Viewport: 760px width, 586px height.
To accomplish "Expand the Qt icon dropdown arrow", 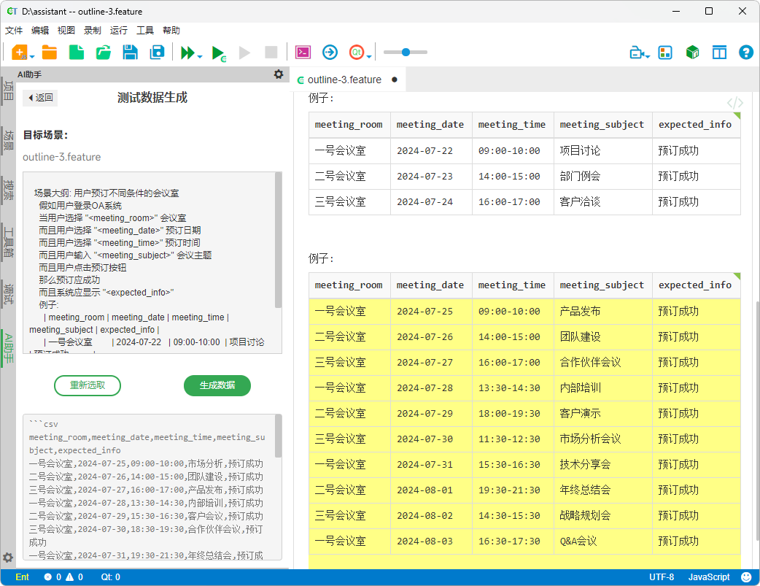I will pos(369,57).
